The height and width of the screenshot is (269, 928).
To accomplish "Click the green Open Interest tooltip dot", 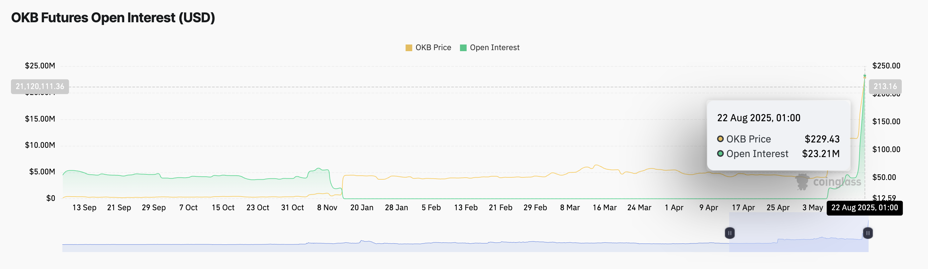I will (x=720, y=154).
